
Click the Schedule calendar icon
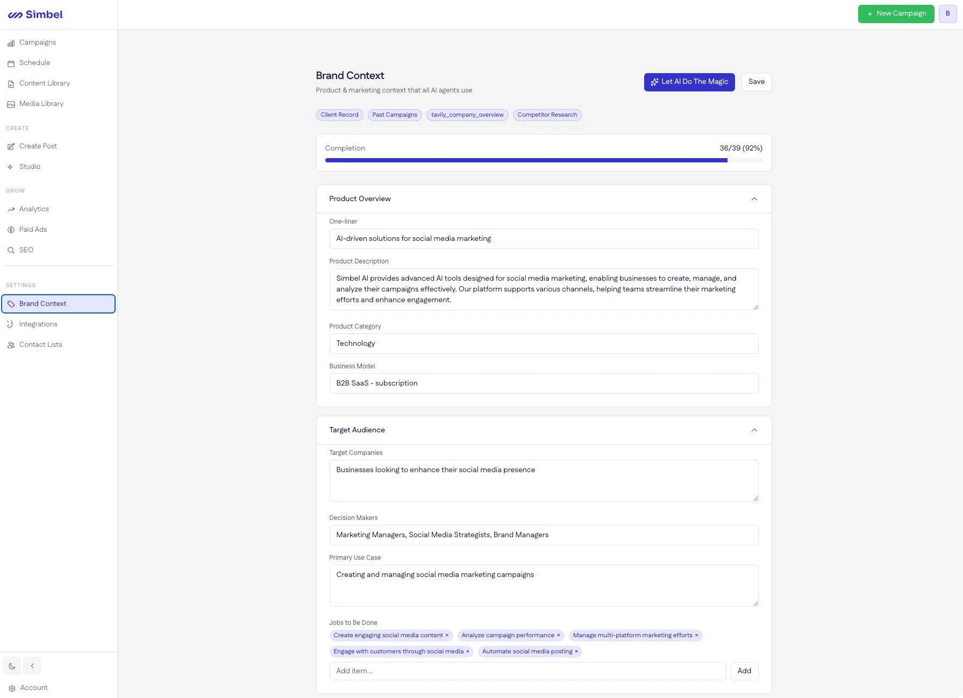click(x=11, y=63)
